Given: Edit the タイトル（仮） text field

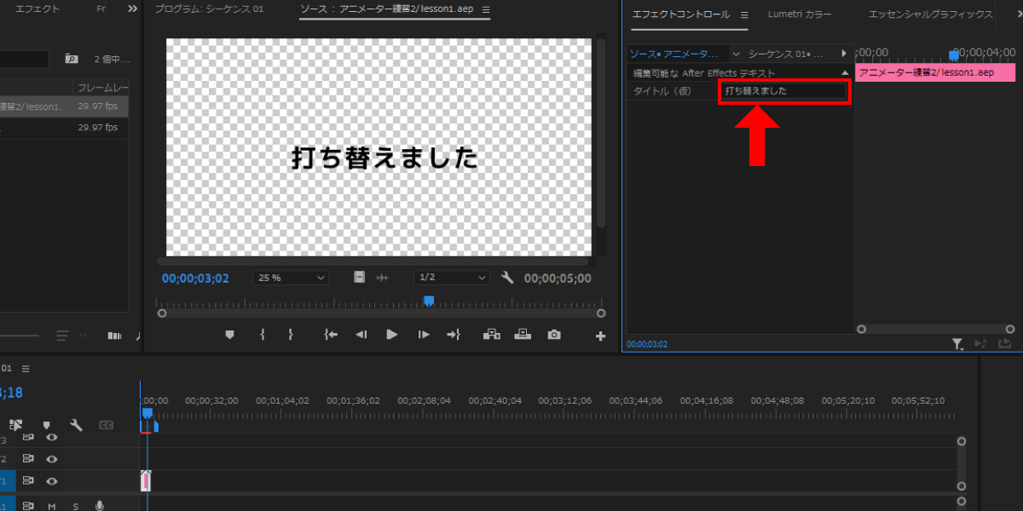Looking at the screenshot, I should [x=784, y=90].
